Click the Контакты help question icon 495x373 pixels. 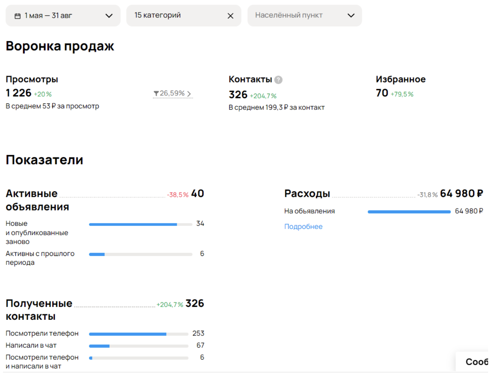pos(278,80)
